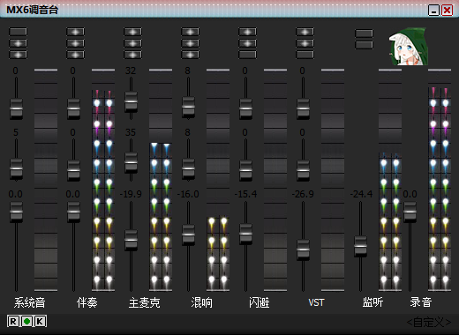
Task: Click the -19.9 volume value readout
Action: click(x=131, y=194)
